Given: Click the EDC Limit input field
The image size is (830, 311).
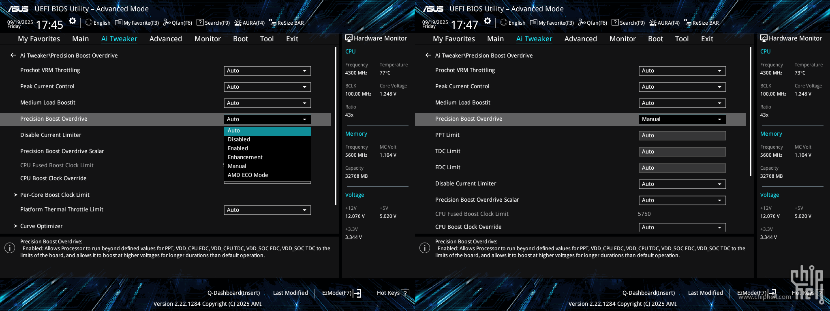Looking at the screenshot, I should point(682,168).
